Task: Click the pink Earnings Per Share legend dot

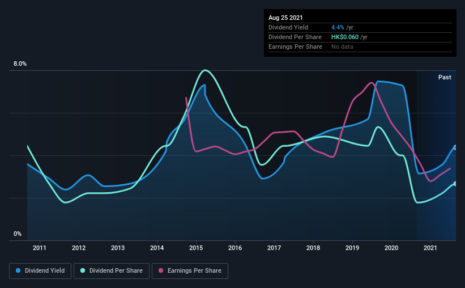Action: tap(161, 270)
